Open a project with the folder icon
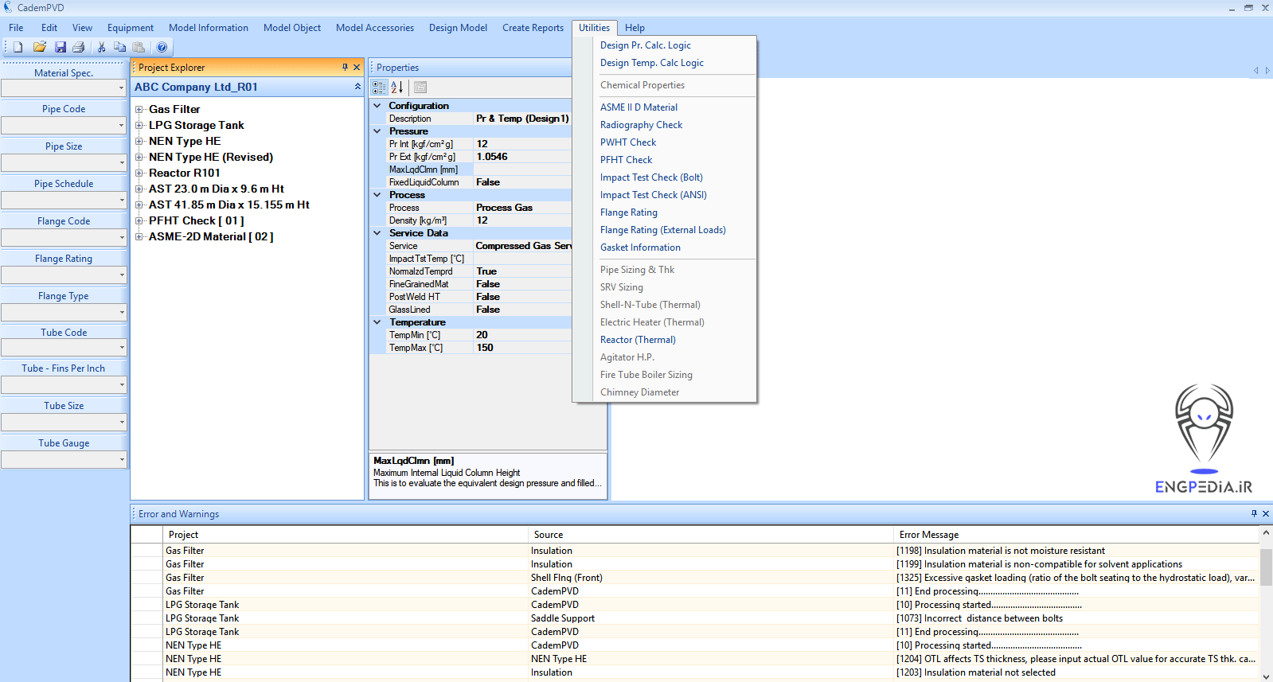 click(39, 47)
